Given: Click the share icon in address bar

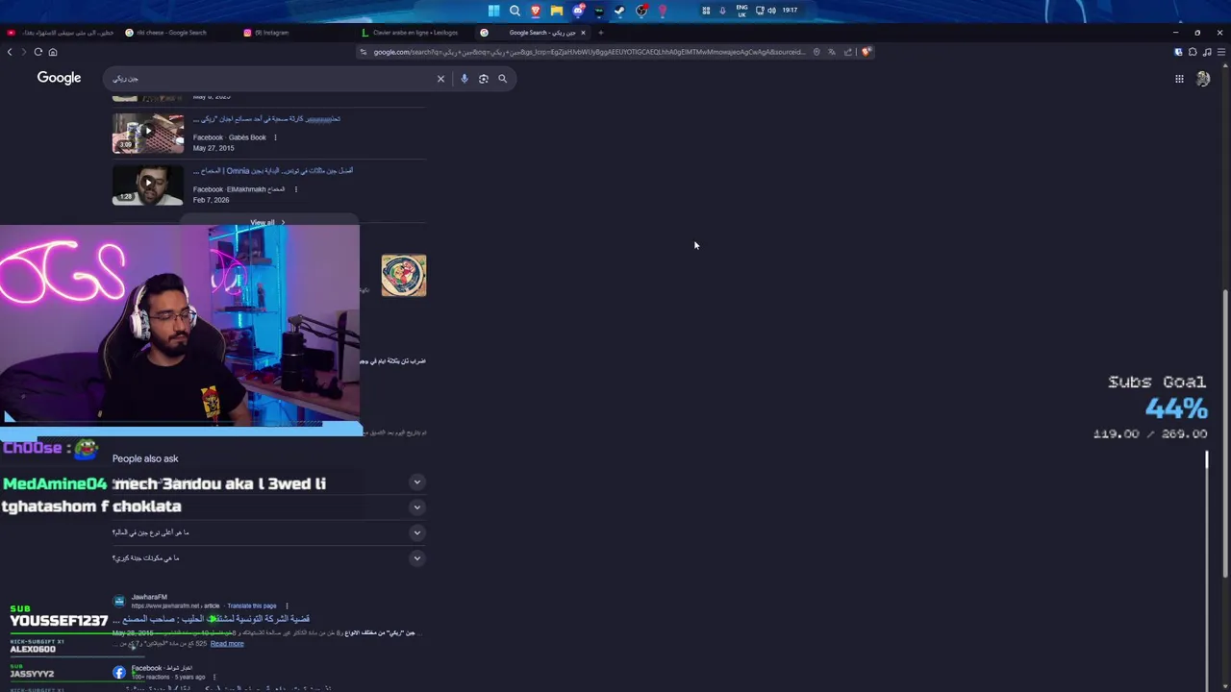Looking at the screenshot, I should pos(848,52).
